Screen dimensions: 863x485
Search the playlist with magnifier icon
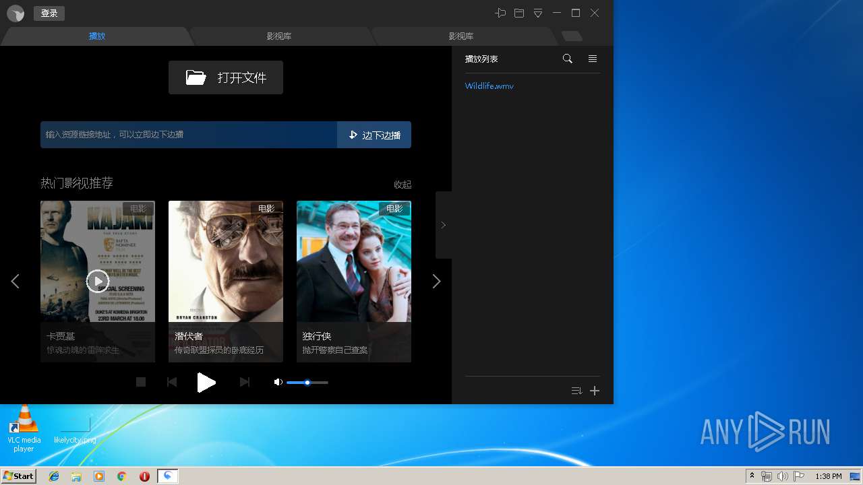coord(568,59)
